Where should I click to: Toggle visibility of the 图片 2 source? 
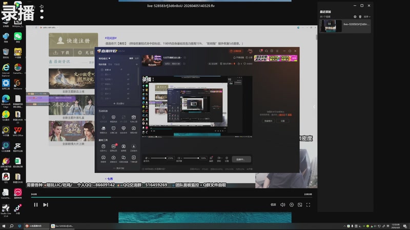pyautogui.click(x=128, y=94)
